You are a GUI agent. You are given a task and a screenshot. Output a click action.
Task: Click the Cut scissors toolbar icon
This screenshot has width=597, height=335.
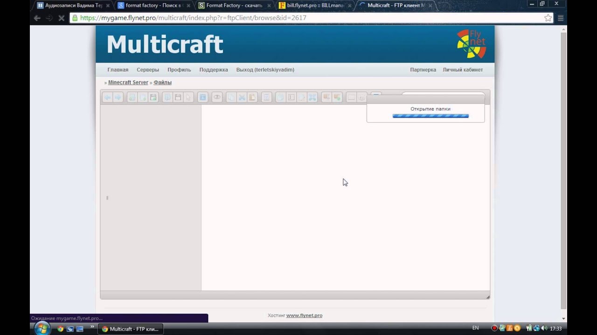point(242,97)
